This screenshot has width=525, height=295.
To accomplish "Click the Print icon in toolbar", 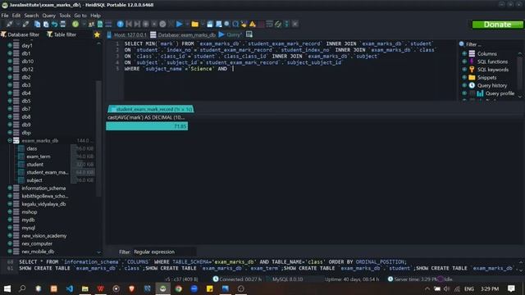I will 62,24.
